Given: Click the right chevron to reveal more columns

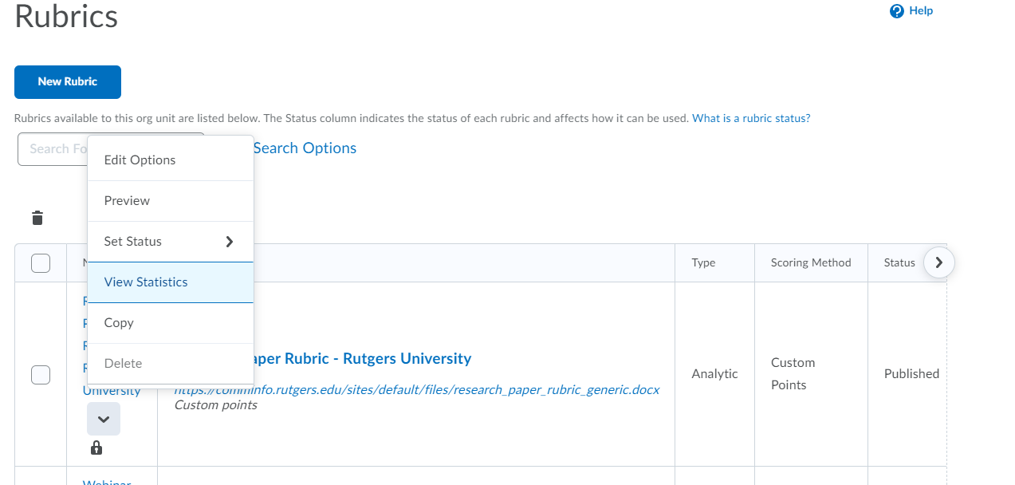Looking at the screenshot, I should [x=938, y=262].
